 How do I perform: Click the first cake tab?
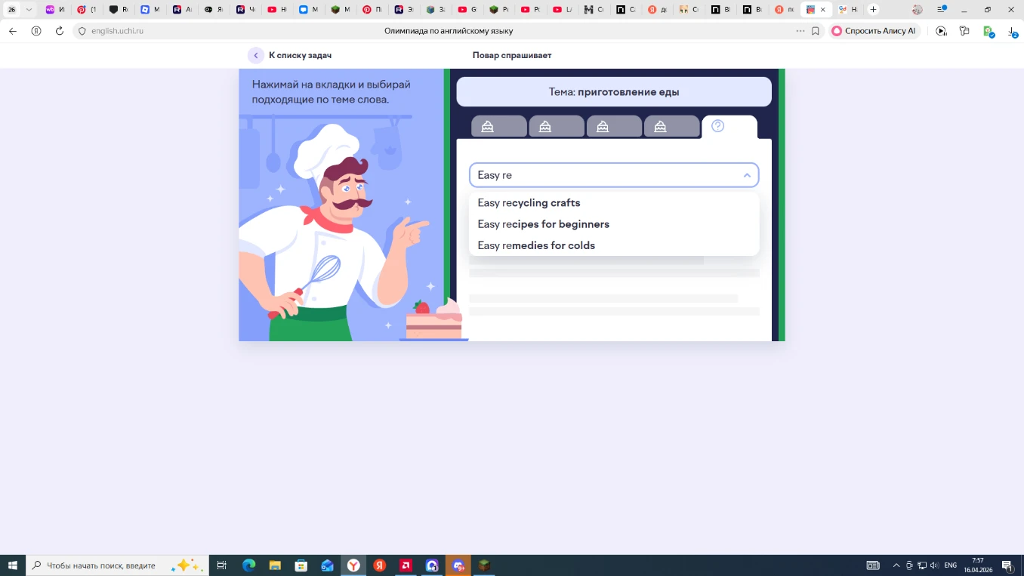tap(498, 127)
